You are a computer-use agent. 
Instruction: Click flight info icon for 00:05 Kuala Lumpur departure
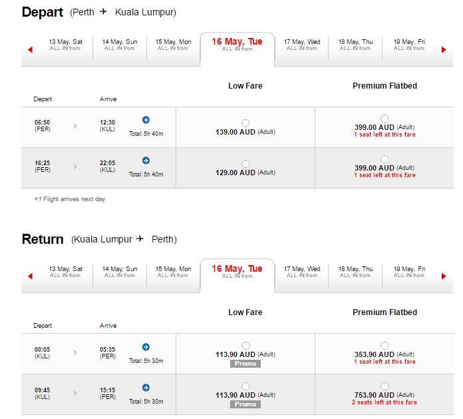pos(146,347)
